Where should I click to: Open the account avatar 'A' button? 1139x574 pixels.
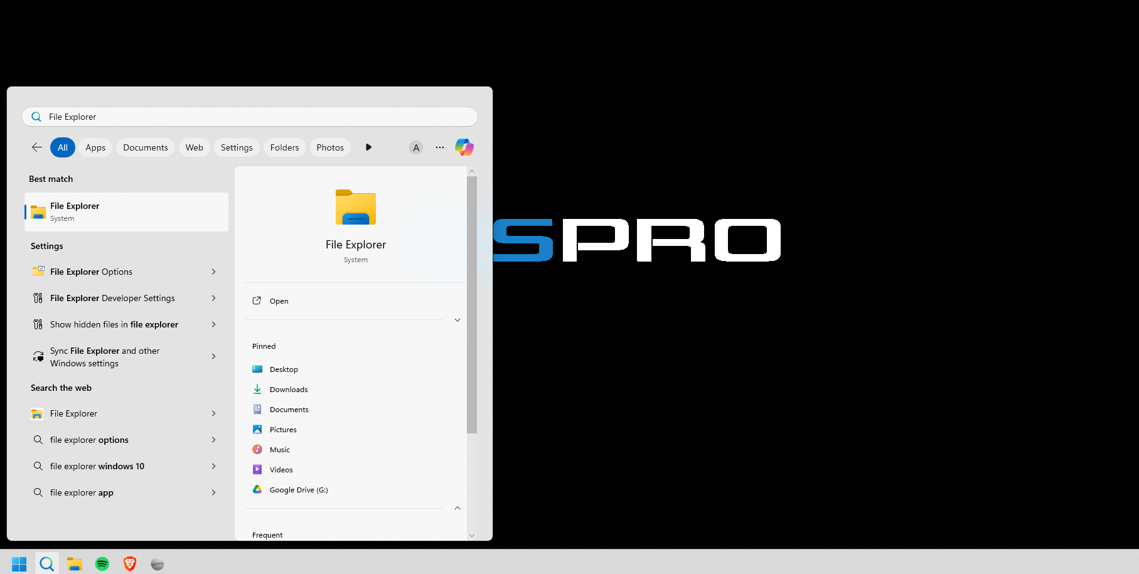click(x=415, y=147)
